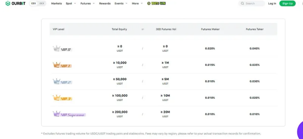Switch to CEX mode
303x139 pixels.
[33, 3]
